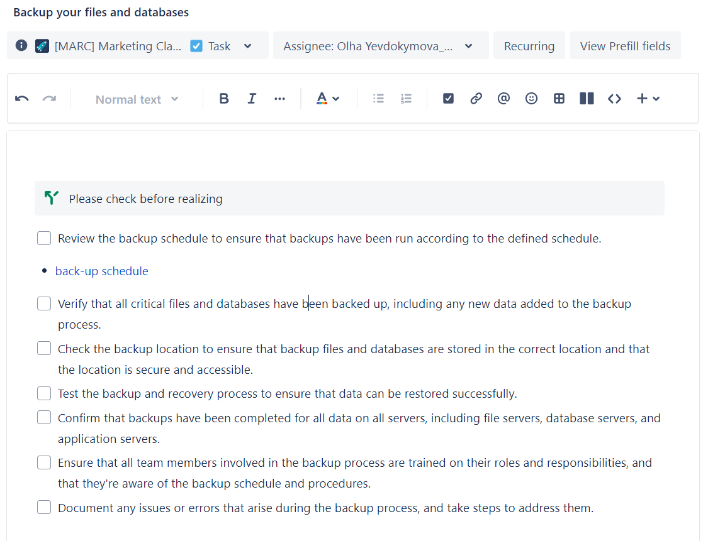Click the [MARC] Marketing Cla... project name
The height and width of the screenshot is (541, 708).
point(118,46)
